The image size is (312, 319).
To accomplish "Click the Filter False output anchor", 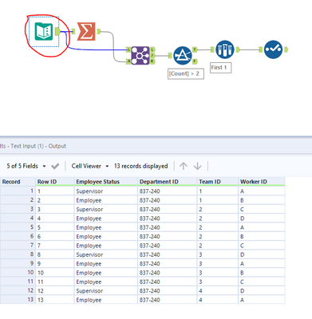I will click(195, 61).
